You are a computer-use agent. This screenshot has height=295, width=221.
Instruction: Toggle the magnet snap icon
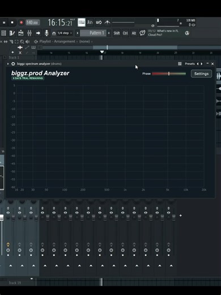54,33
